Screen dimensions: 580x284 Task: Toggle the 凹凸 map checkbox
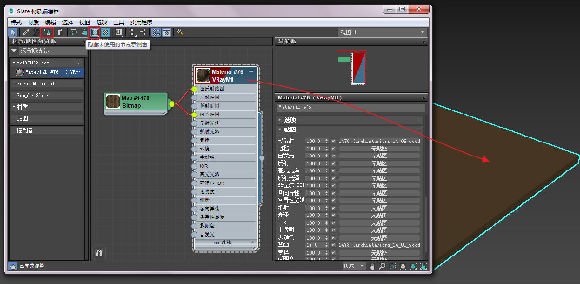pos(333,245)
